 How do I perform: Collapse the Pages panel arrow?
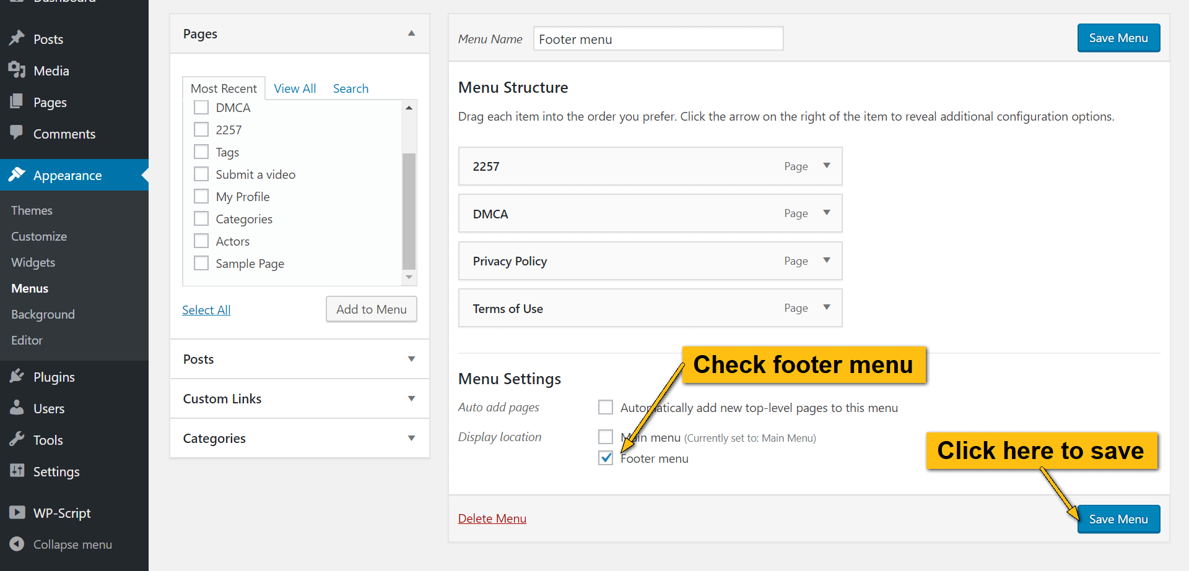coord(411,33)
